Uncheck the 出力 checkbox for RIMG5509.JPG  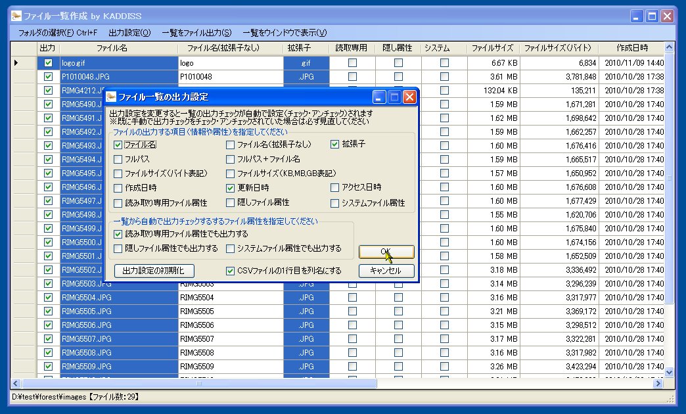coord(49,367)
